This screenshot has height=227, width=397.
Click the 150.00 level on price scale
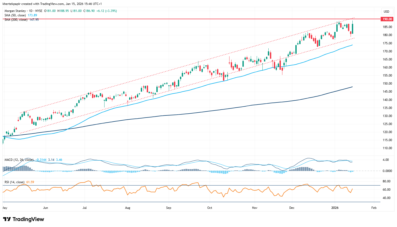click(388, 84)
